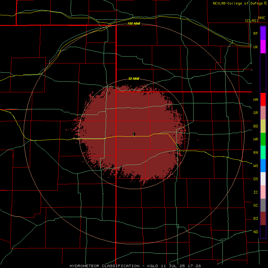Image resolution: width=268 pixels, height=268 pixels.
Task: Click the 11 JUL 25 date text
Action: 173,266
